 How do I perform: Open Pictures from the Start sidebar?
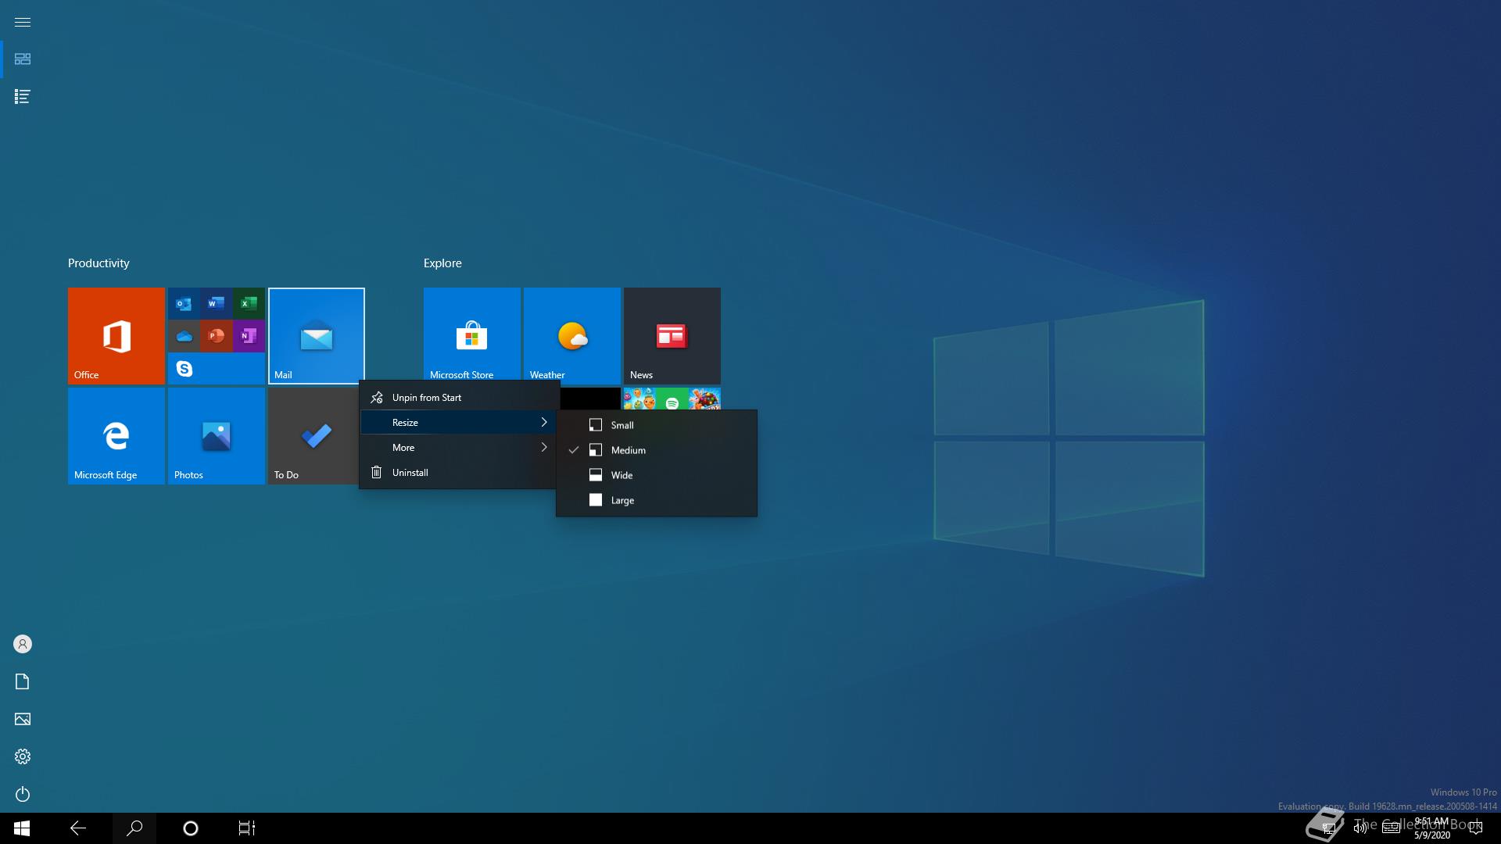(23, 719)
